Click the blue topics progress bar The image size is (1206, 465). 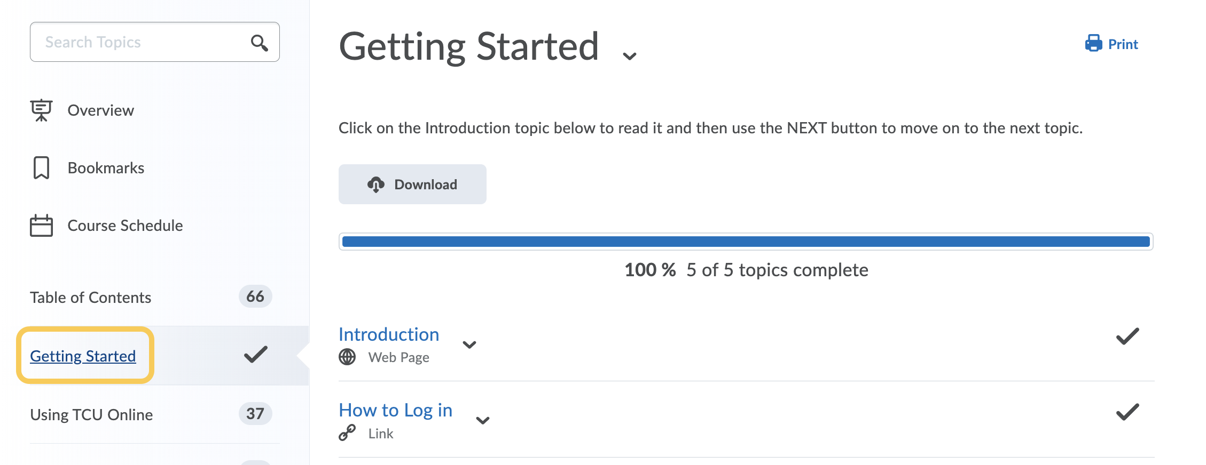(x=746, y=242)
